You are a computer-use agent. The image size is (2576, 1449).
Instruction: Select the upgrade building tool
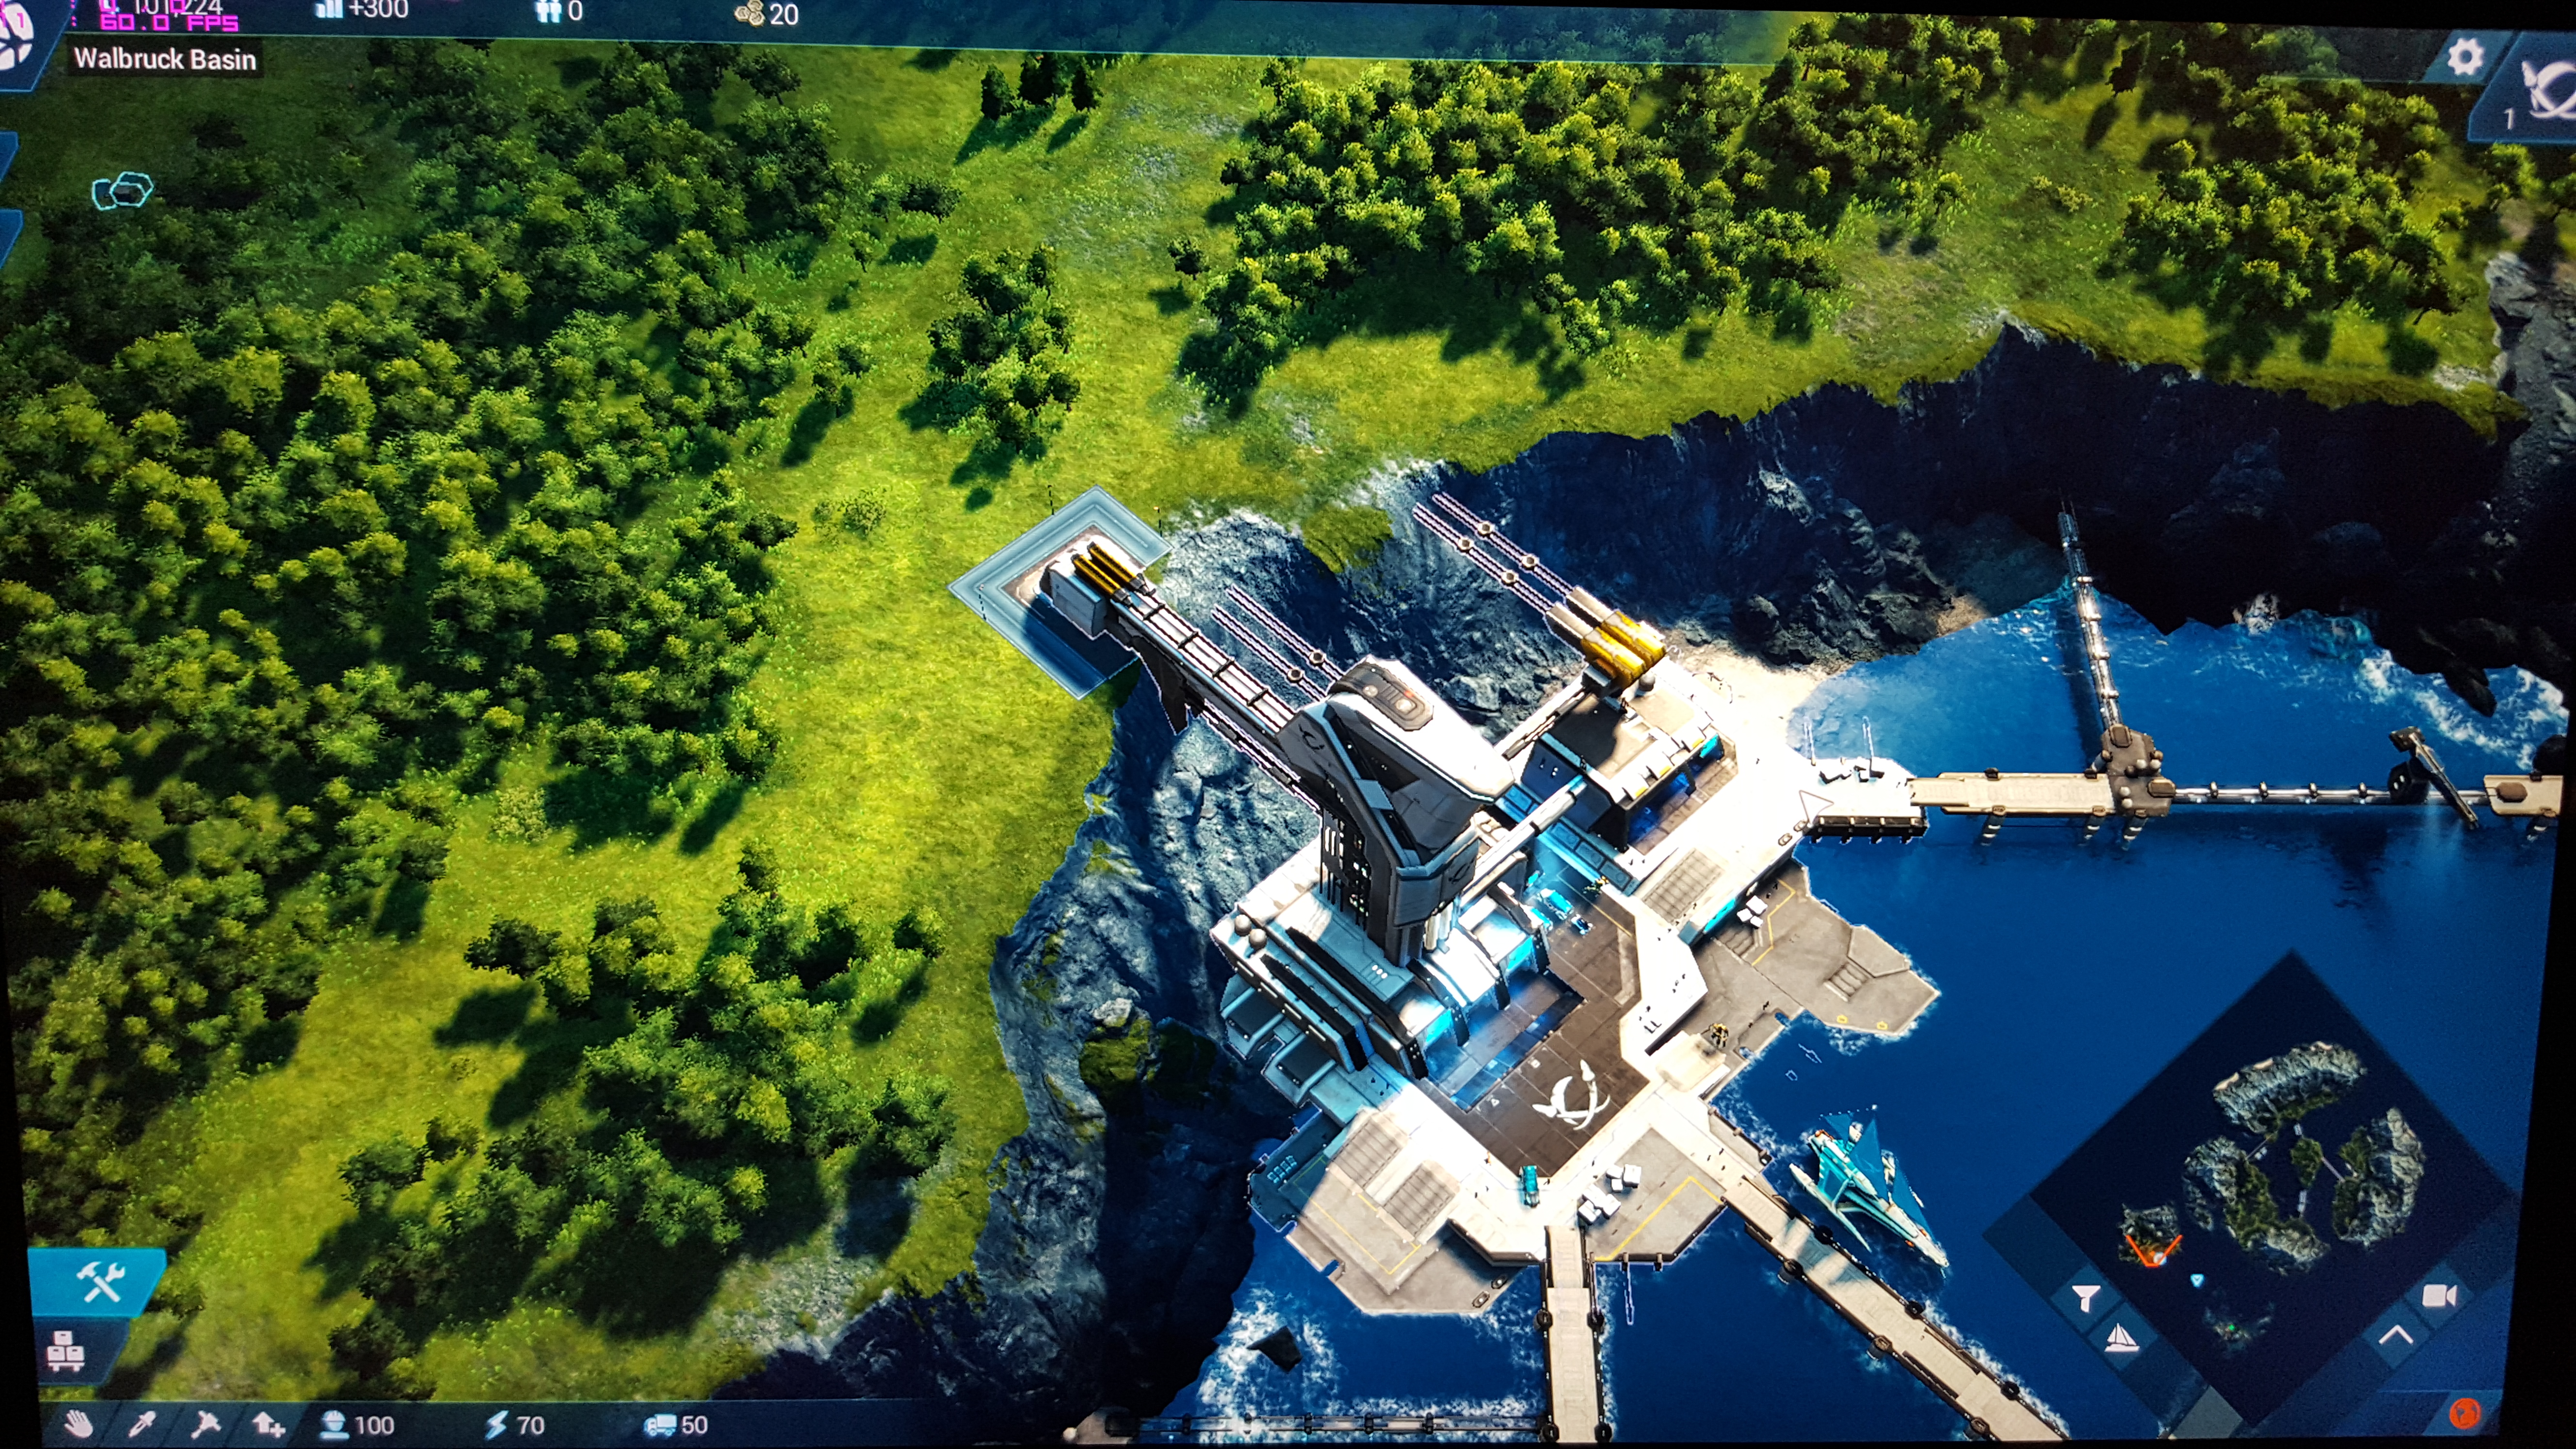coord(268,1423)
